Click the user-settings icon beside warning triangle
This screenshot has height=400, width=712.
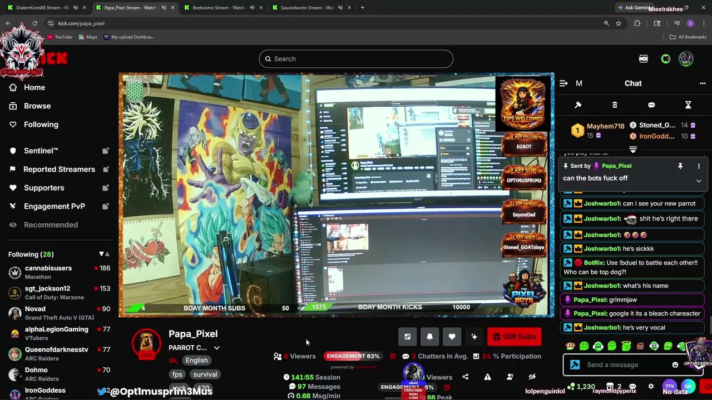[510, 377]
